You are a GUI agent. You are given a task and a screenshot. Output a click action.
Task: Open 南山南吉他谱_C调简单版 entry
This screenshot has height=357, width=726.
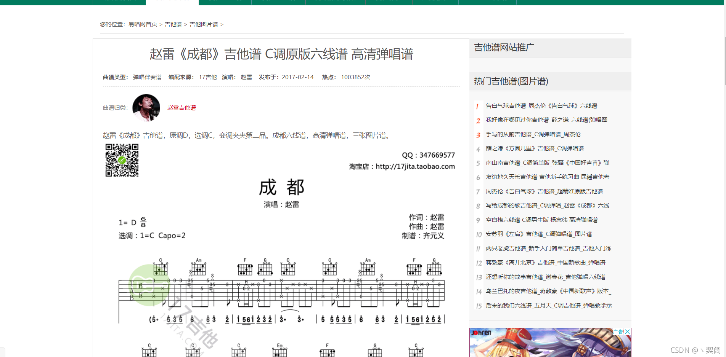coord(548,163)
